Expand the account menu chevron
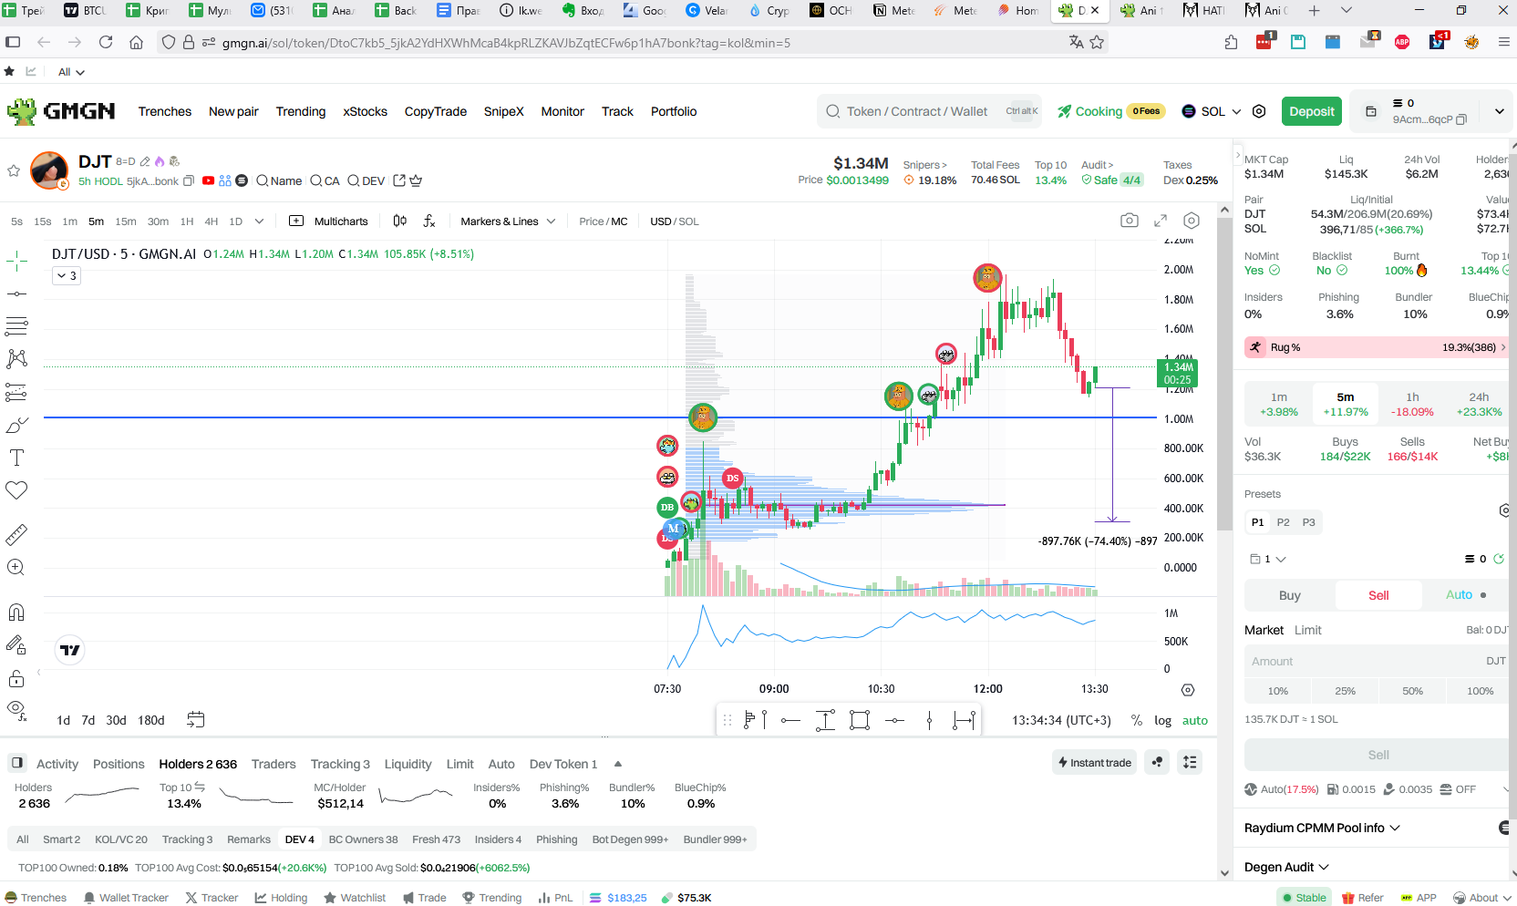Screen dimensions: 1517x906 pyautogui.click(x=1499, y=111)
